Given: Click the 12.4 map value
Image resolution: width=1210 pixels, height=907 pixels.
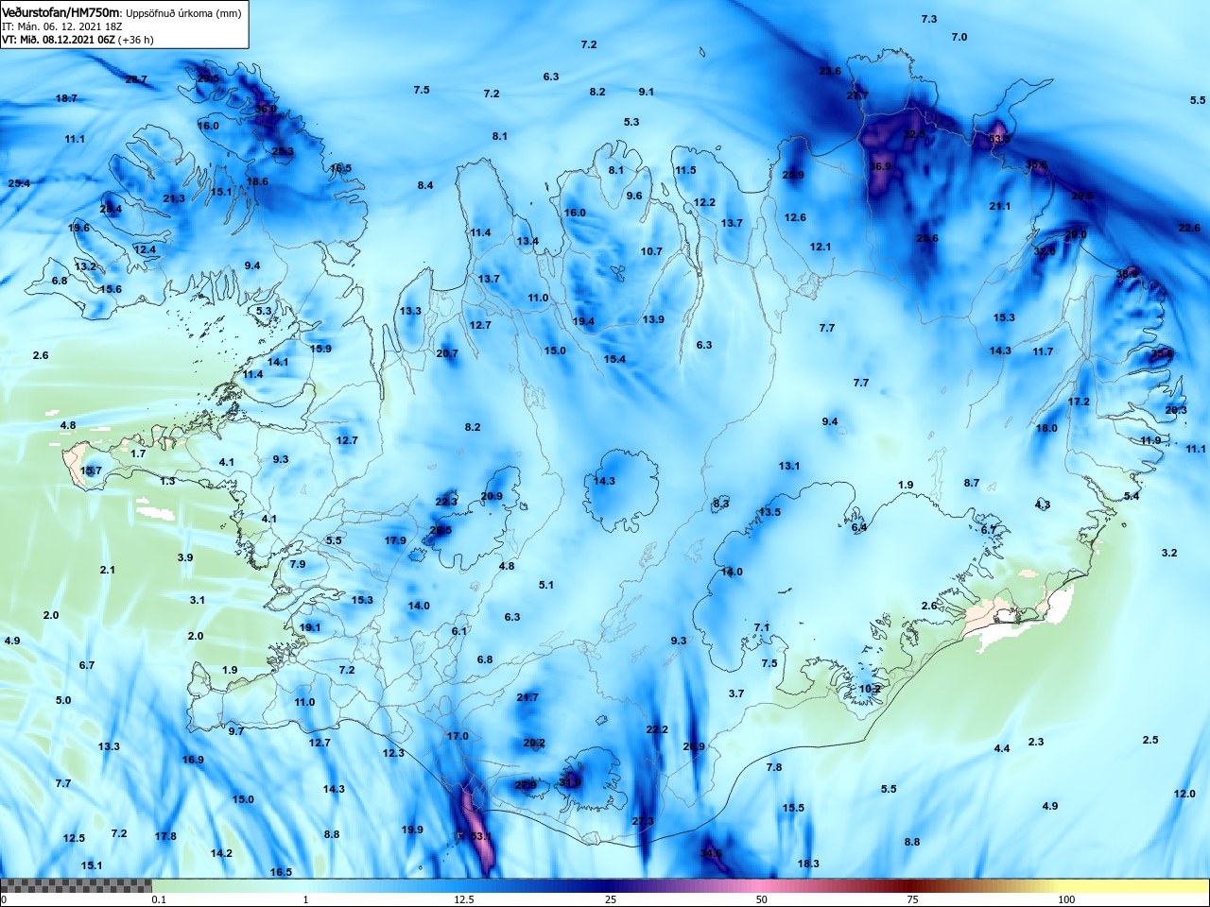Looking at the screenshot, I should 145,249.
